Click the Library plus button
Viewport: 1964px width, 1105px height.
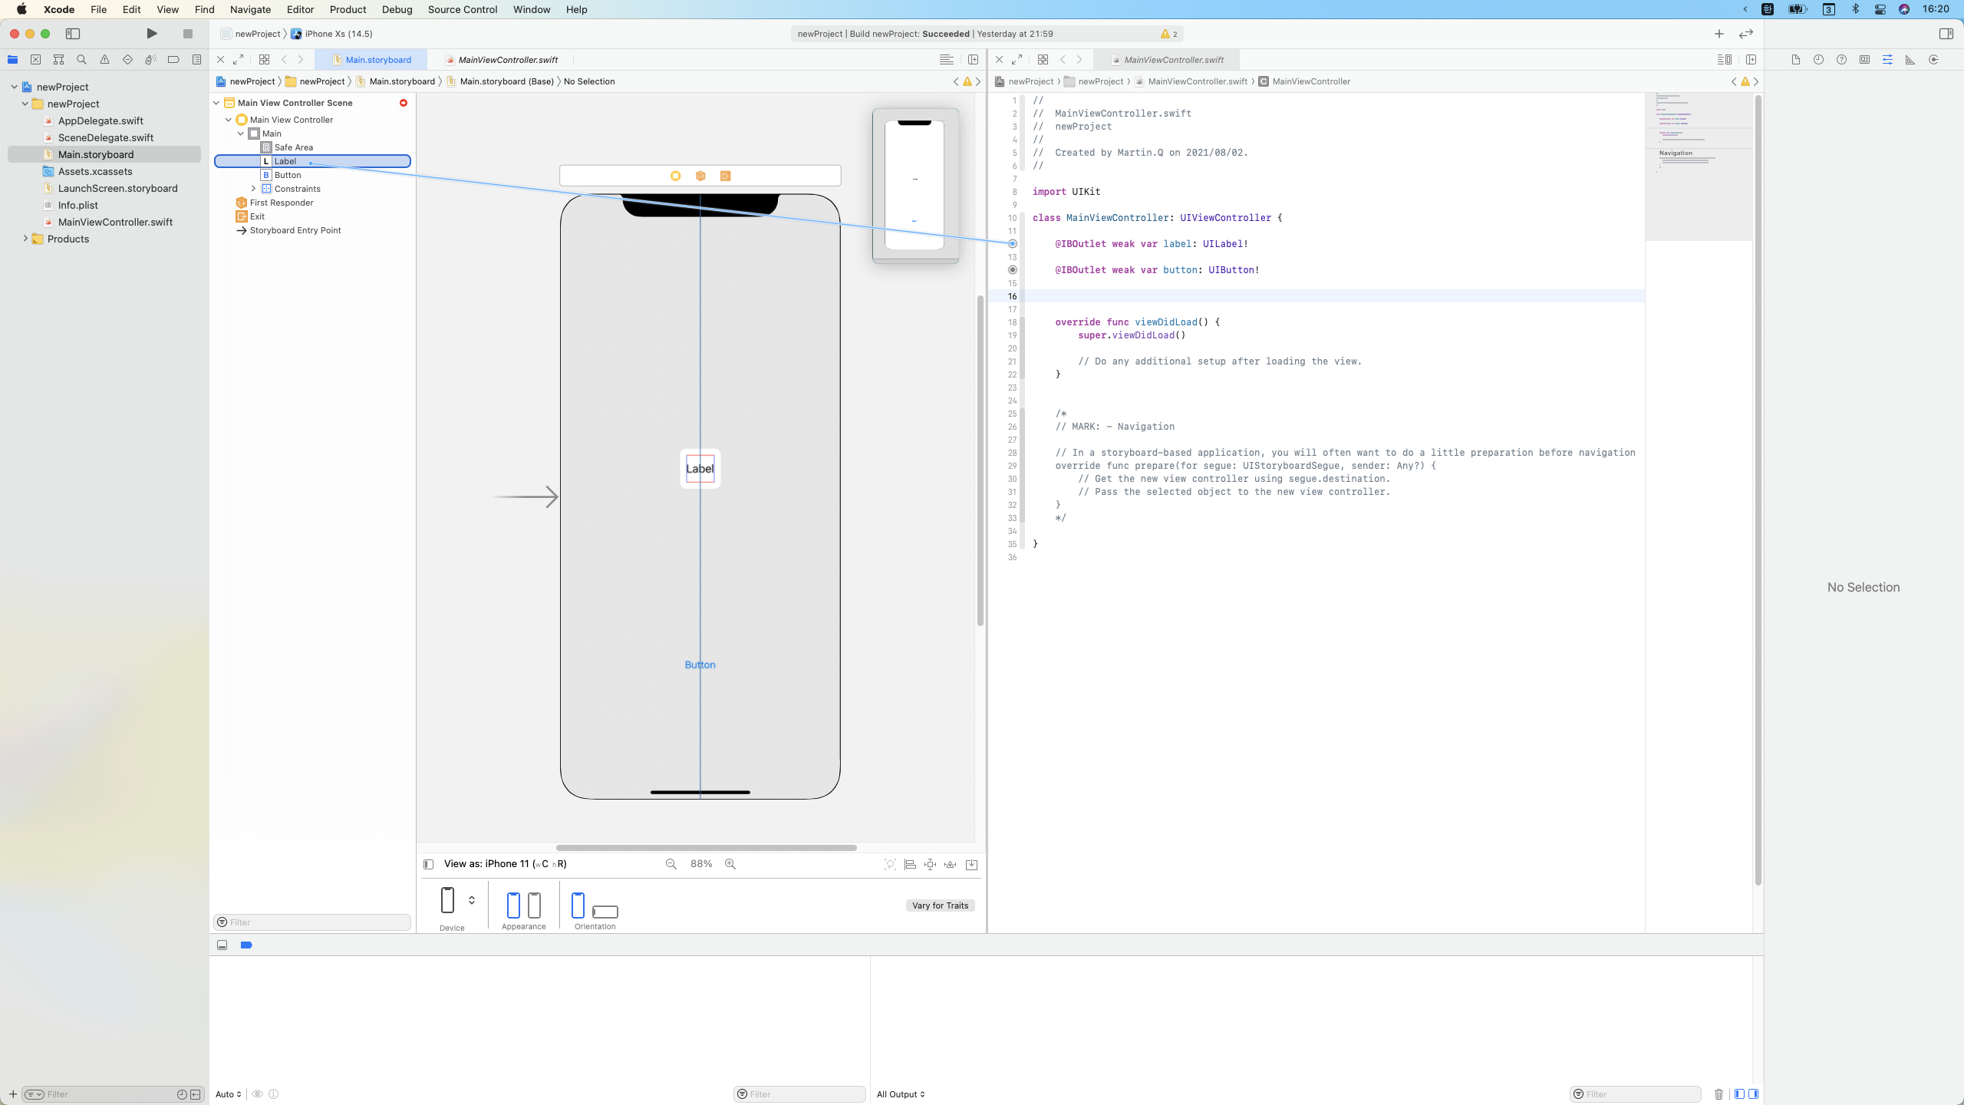tap(1718, 34)
